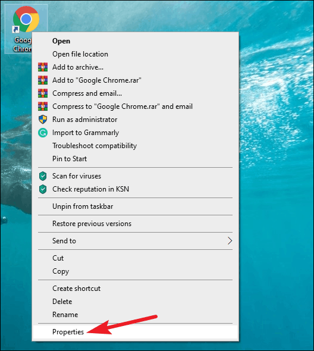Screen dimensions: 314x351
Task: Select Add to "Google Chrome.rar"
Action: 135,80
